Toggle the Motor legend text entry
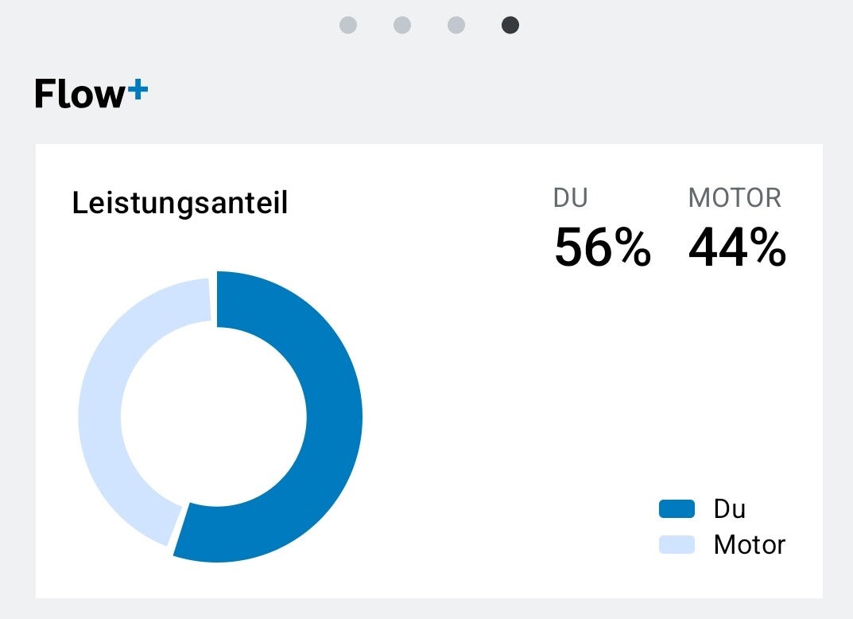The image size is (853, 619). [749, 544]
